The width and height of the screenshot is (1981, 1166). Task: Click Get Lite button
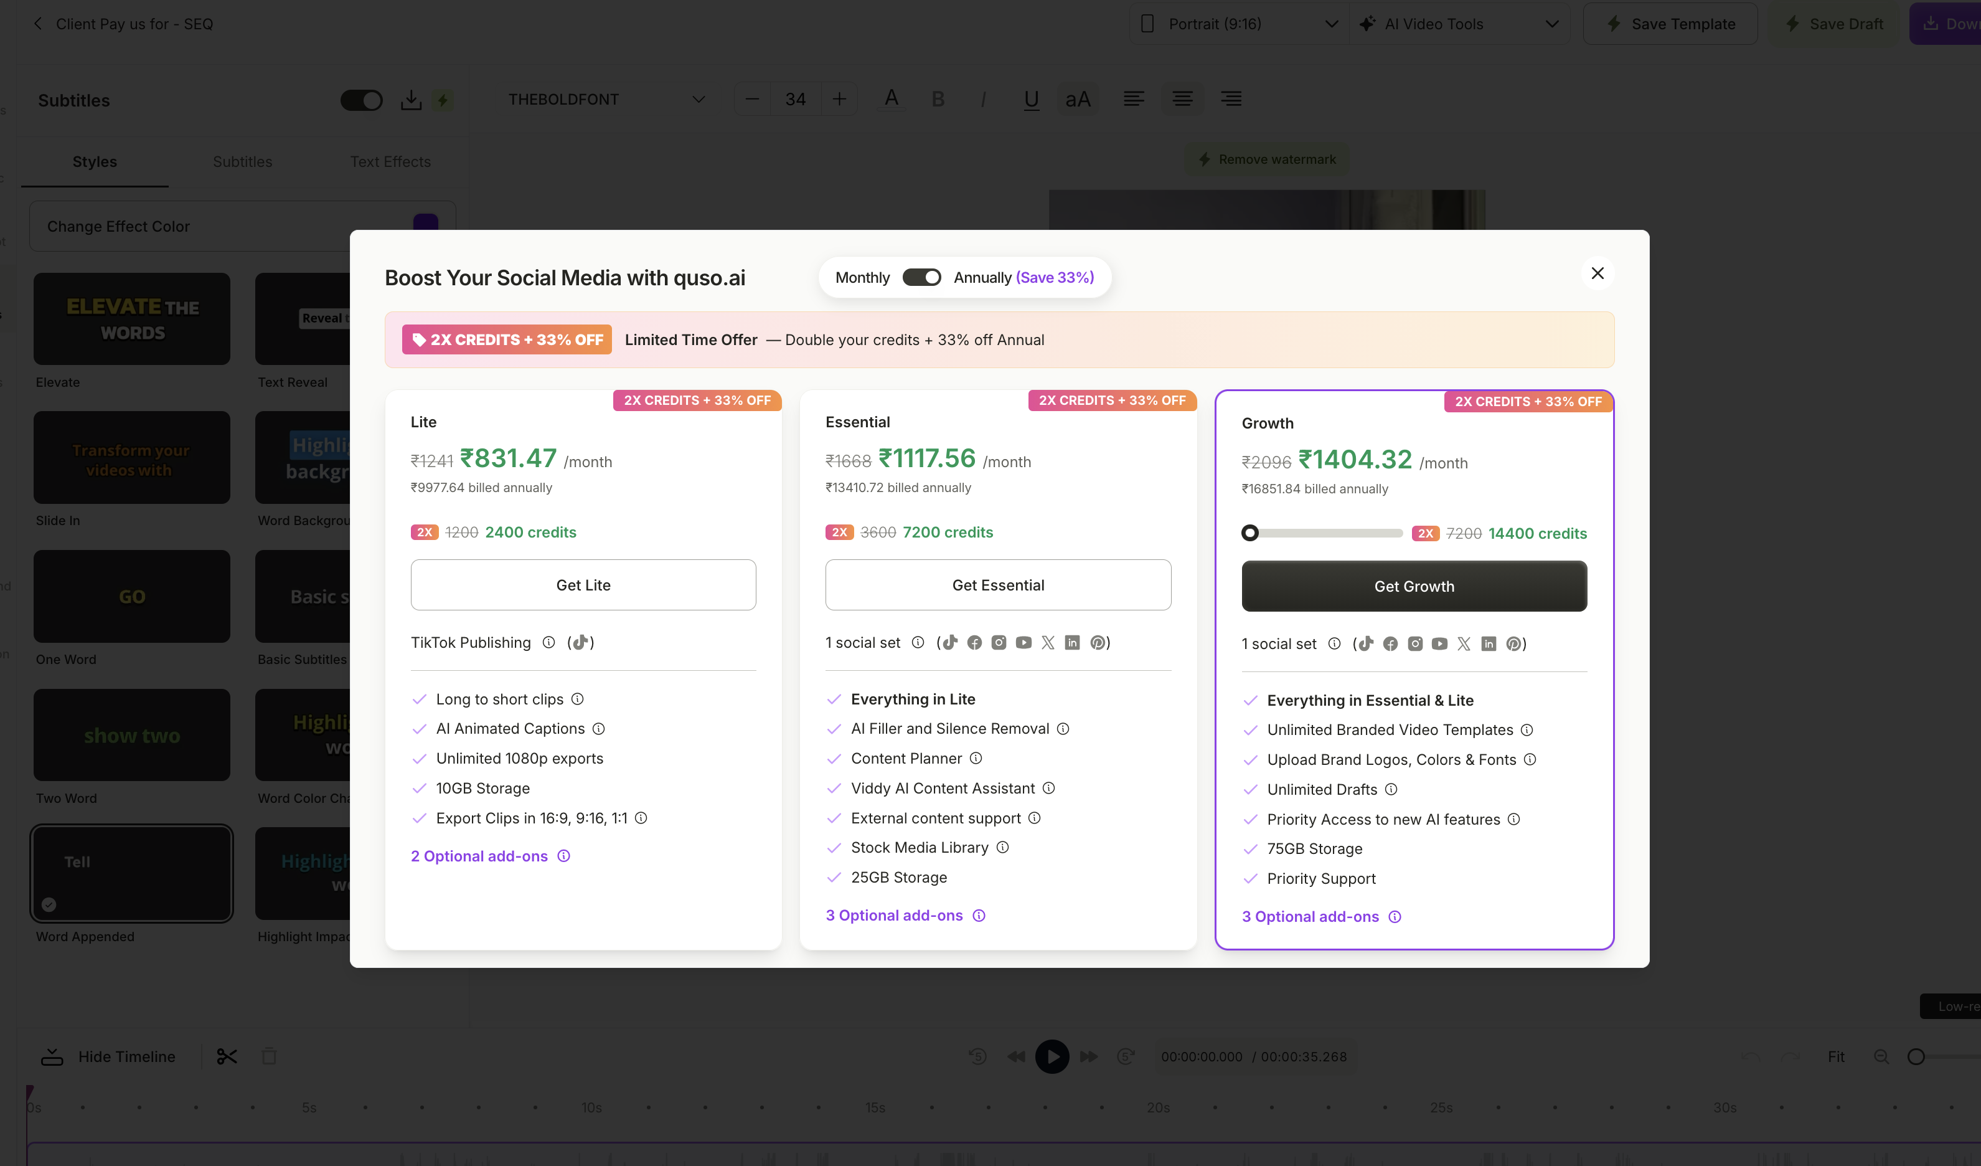[583, 584]
